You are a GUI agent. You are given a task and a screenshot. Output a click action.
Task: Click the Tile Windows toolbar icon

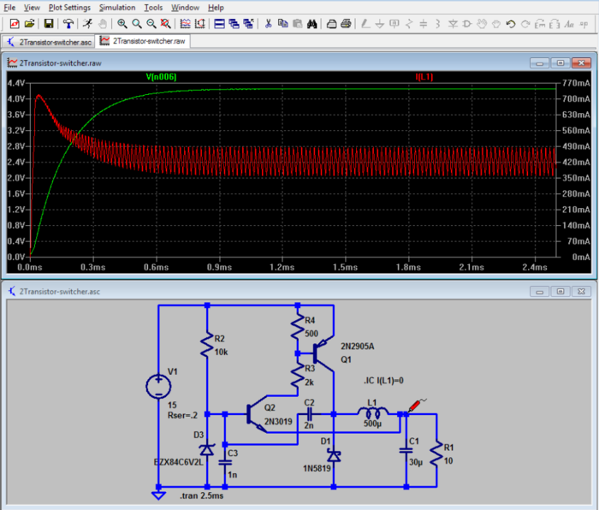pyautogui.click(x=220, y=24)
